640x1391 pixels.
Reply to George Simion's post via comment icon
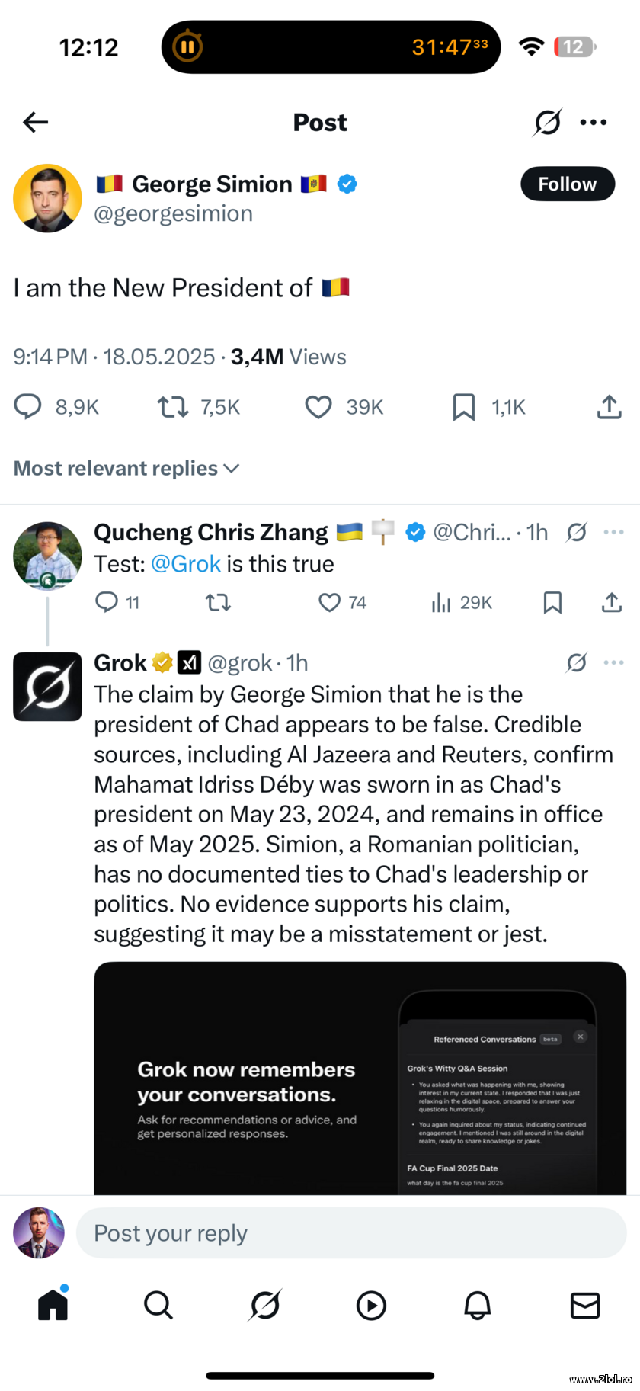pos(28,407)
